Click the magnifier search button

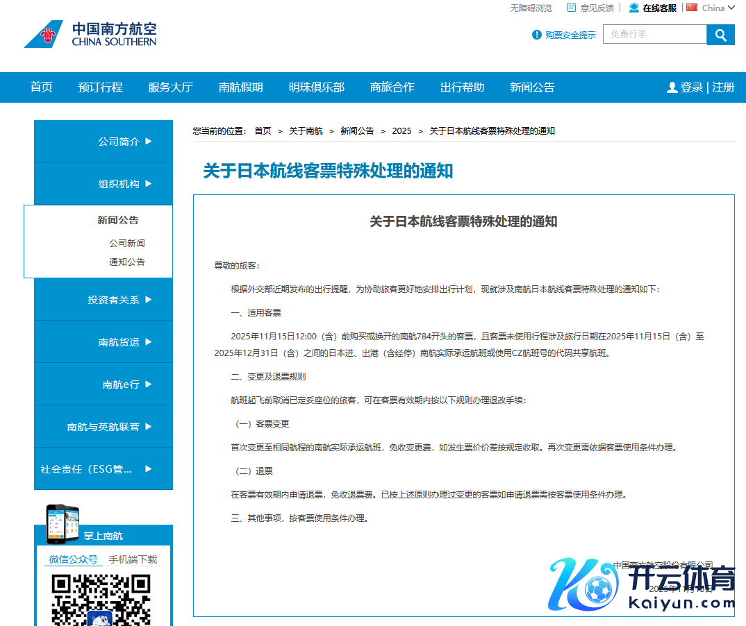[720, 35]
